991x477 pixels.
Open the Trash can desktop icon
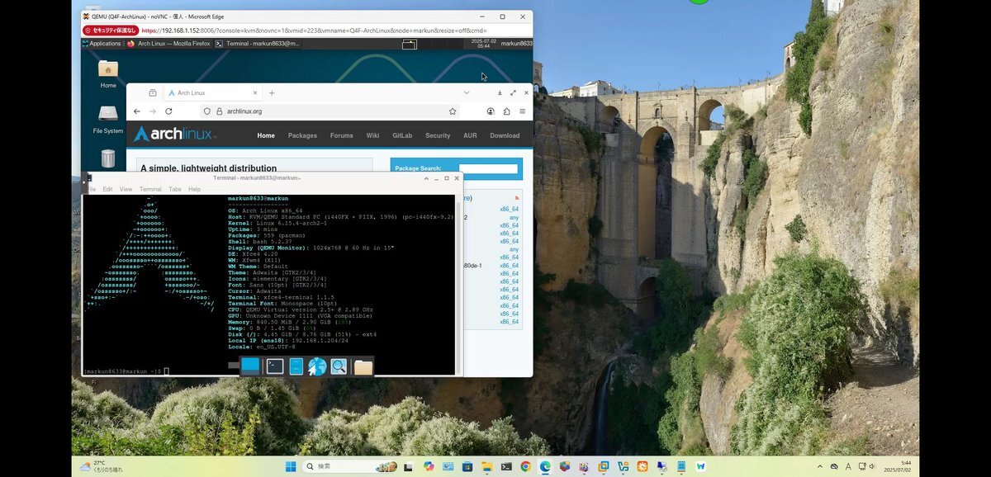point(108,158)
